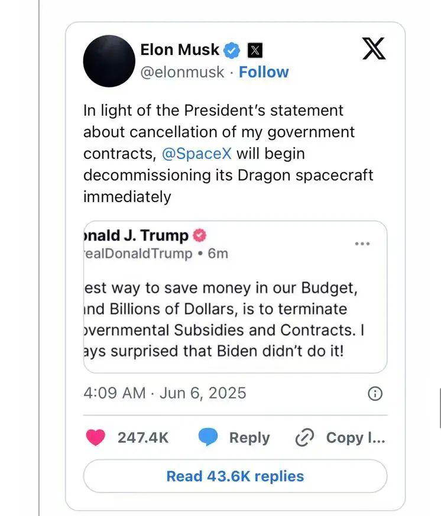Click the reply speech bubble icon
441x516 pixels.
click(208, 437)
